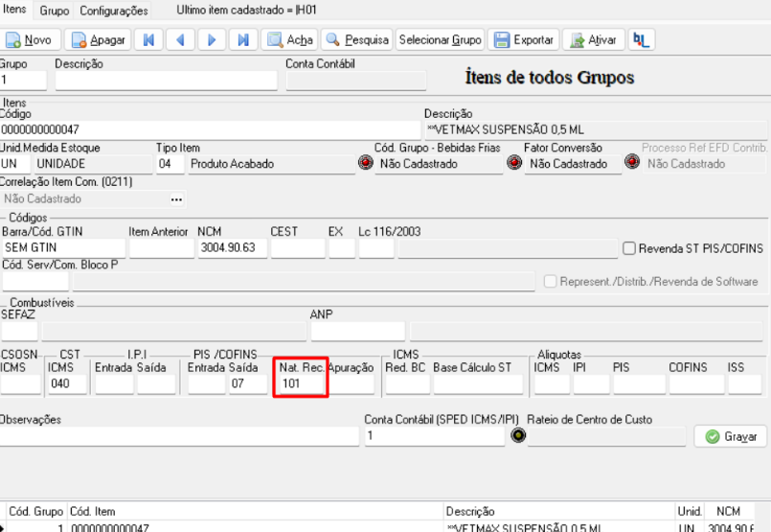
Task: Toggle Revenda ST PIS/COFINS checkbox
Action: (x=629, y=248)
